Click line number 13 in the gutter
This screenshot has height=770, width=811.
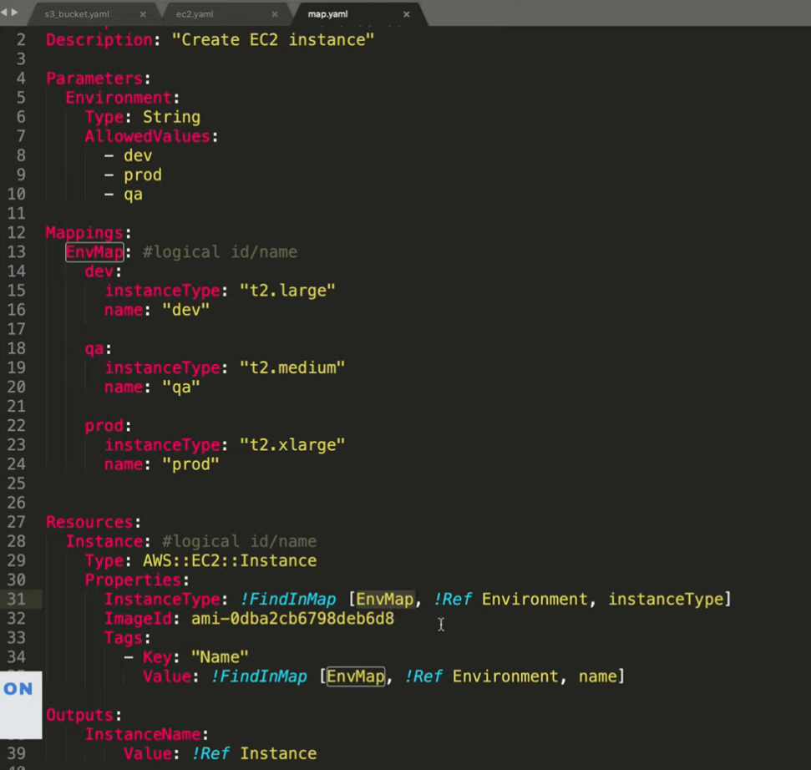[x=20, y=252]
